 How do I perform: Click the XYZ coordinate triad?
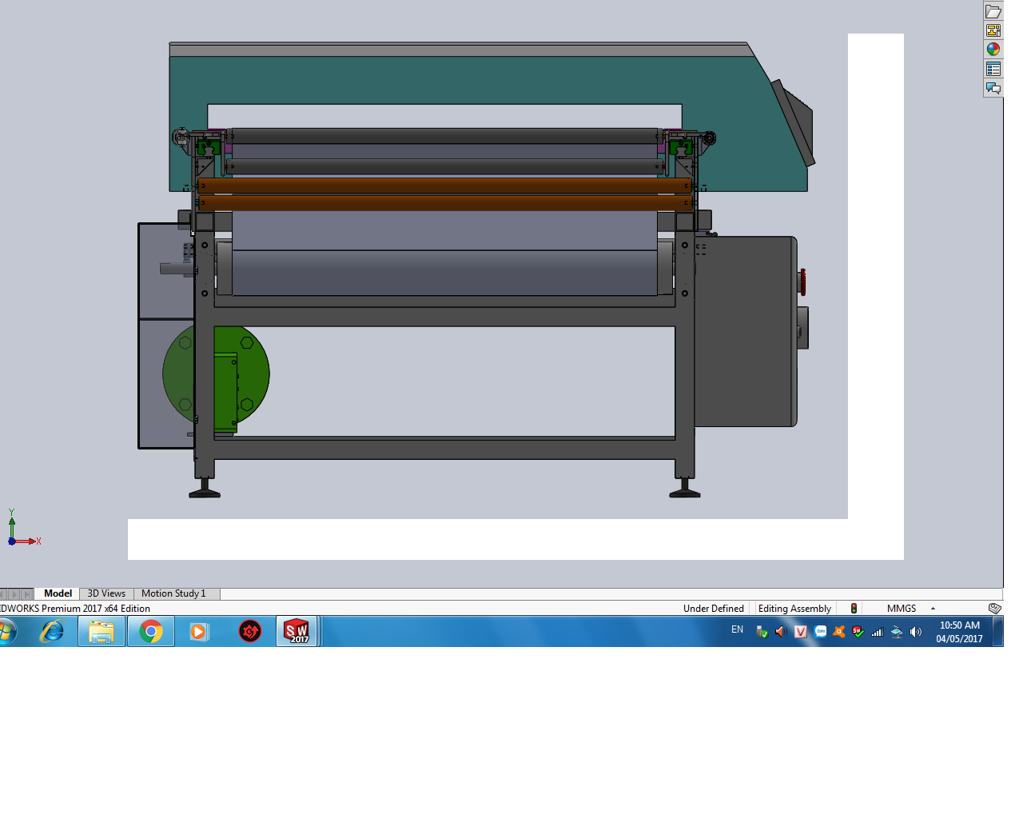23,528
